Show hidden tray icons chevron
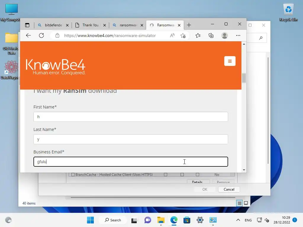The width and height of the screenshot is (303, 227). tap(238, 220)
